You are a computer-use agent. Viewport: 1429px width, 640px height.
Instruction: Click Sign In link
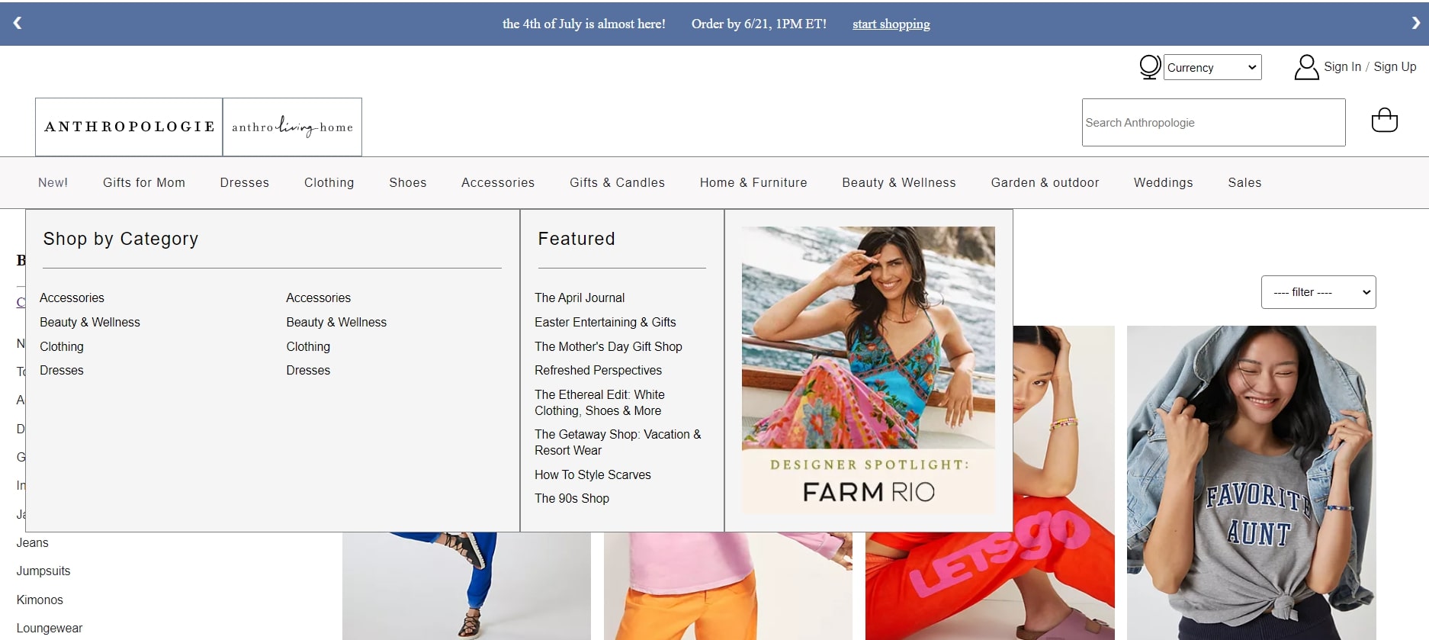pos(1342,66)
